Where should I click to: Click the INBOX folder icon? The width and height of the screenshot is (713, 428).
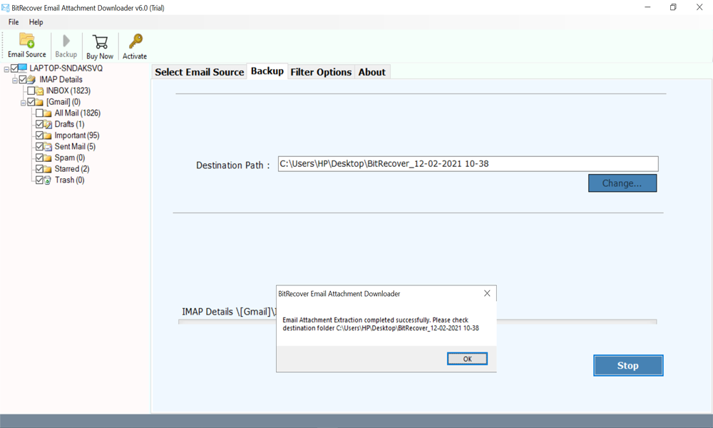tap(39, 91)
